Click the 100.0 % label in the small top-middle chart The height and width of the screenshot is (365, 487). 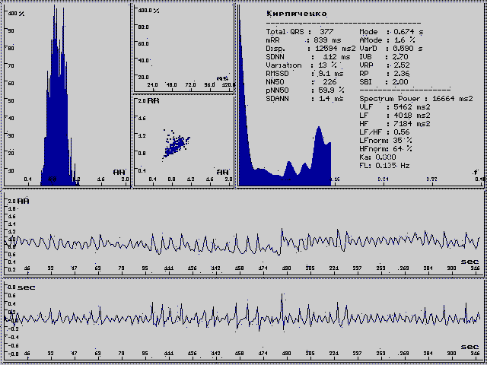tap(148, 11)
